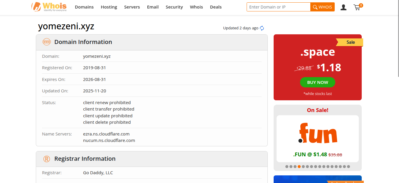The image size is (399, 183).
Task: Select the first carousel dot under .fun
Action: pos(287,167)
